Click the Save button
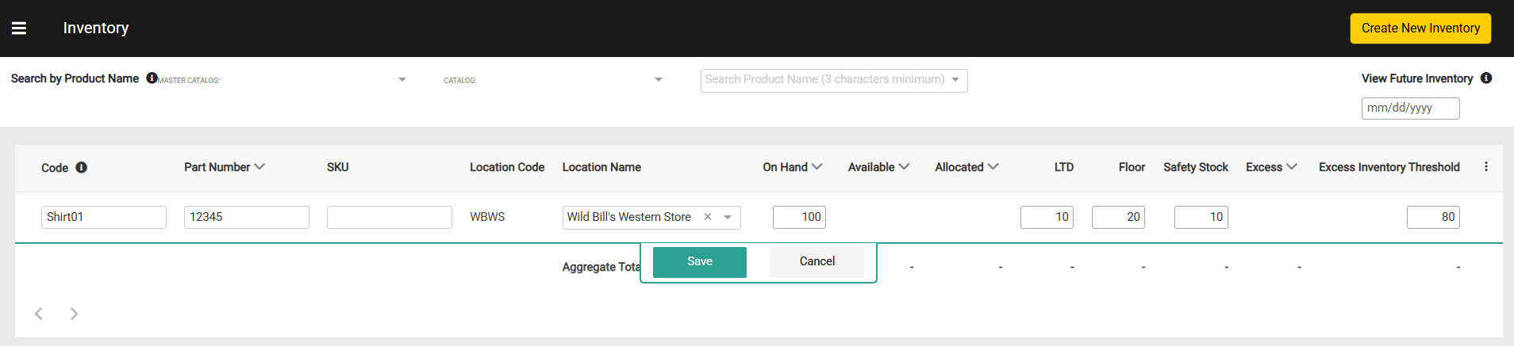The image size is (1514, 346). [699, 262]
